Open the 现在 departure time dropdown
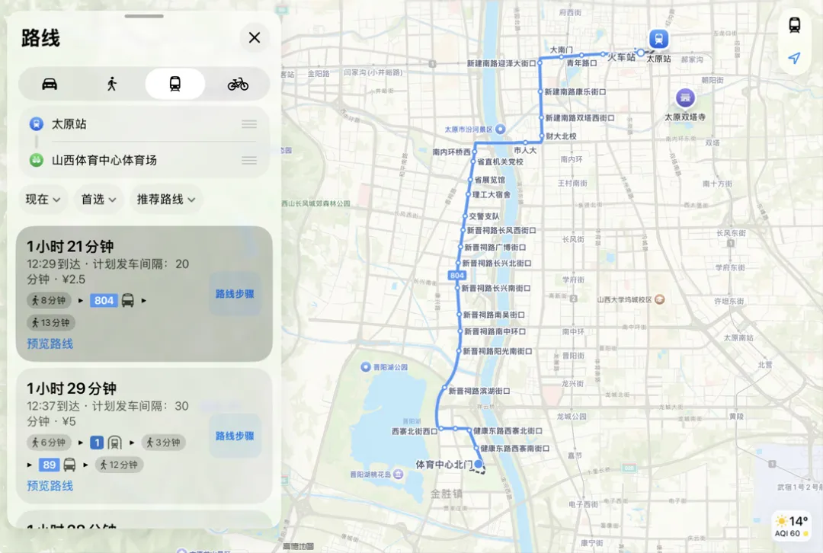 coord(43,200)
